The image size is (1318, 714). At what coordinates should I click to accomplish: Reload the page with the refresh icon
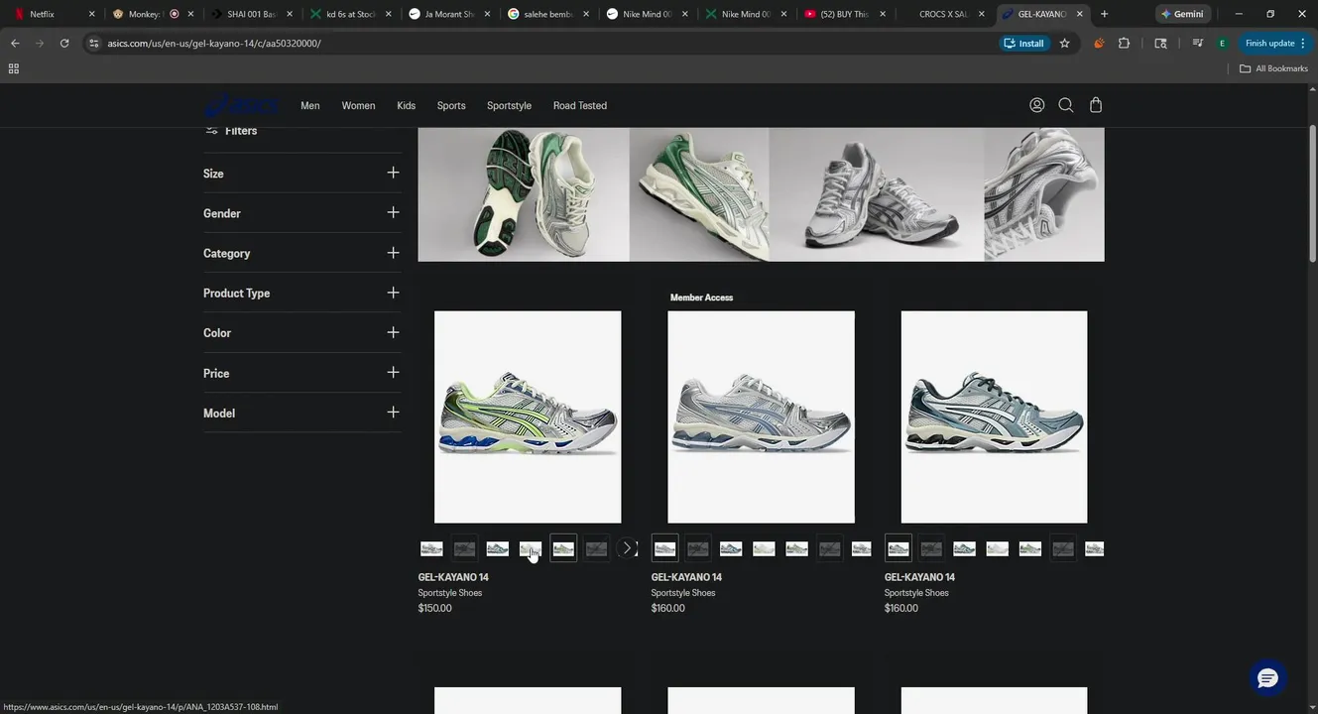coord(64,44)
